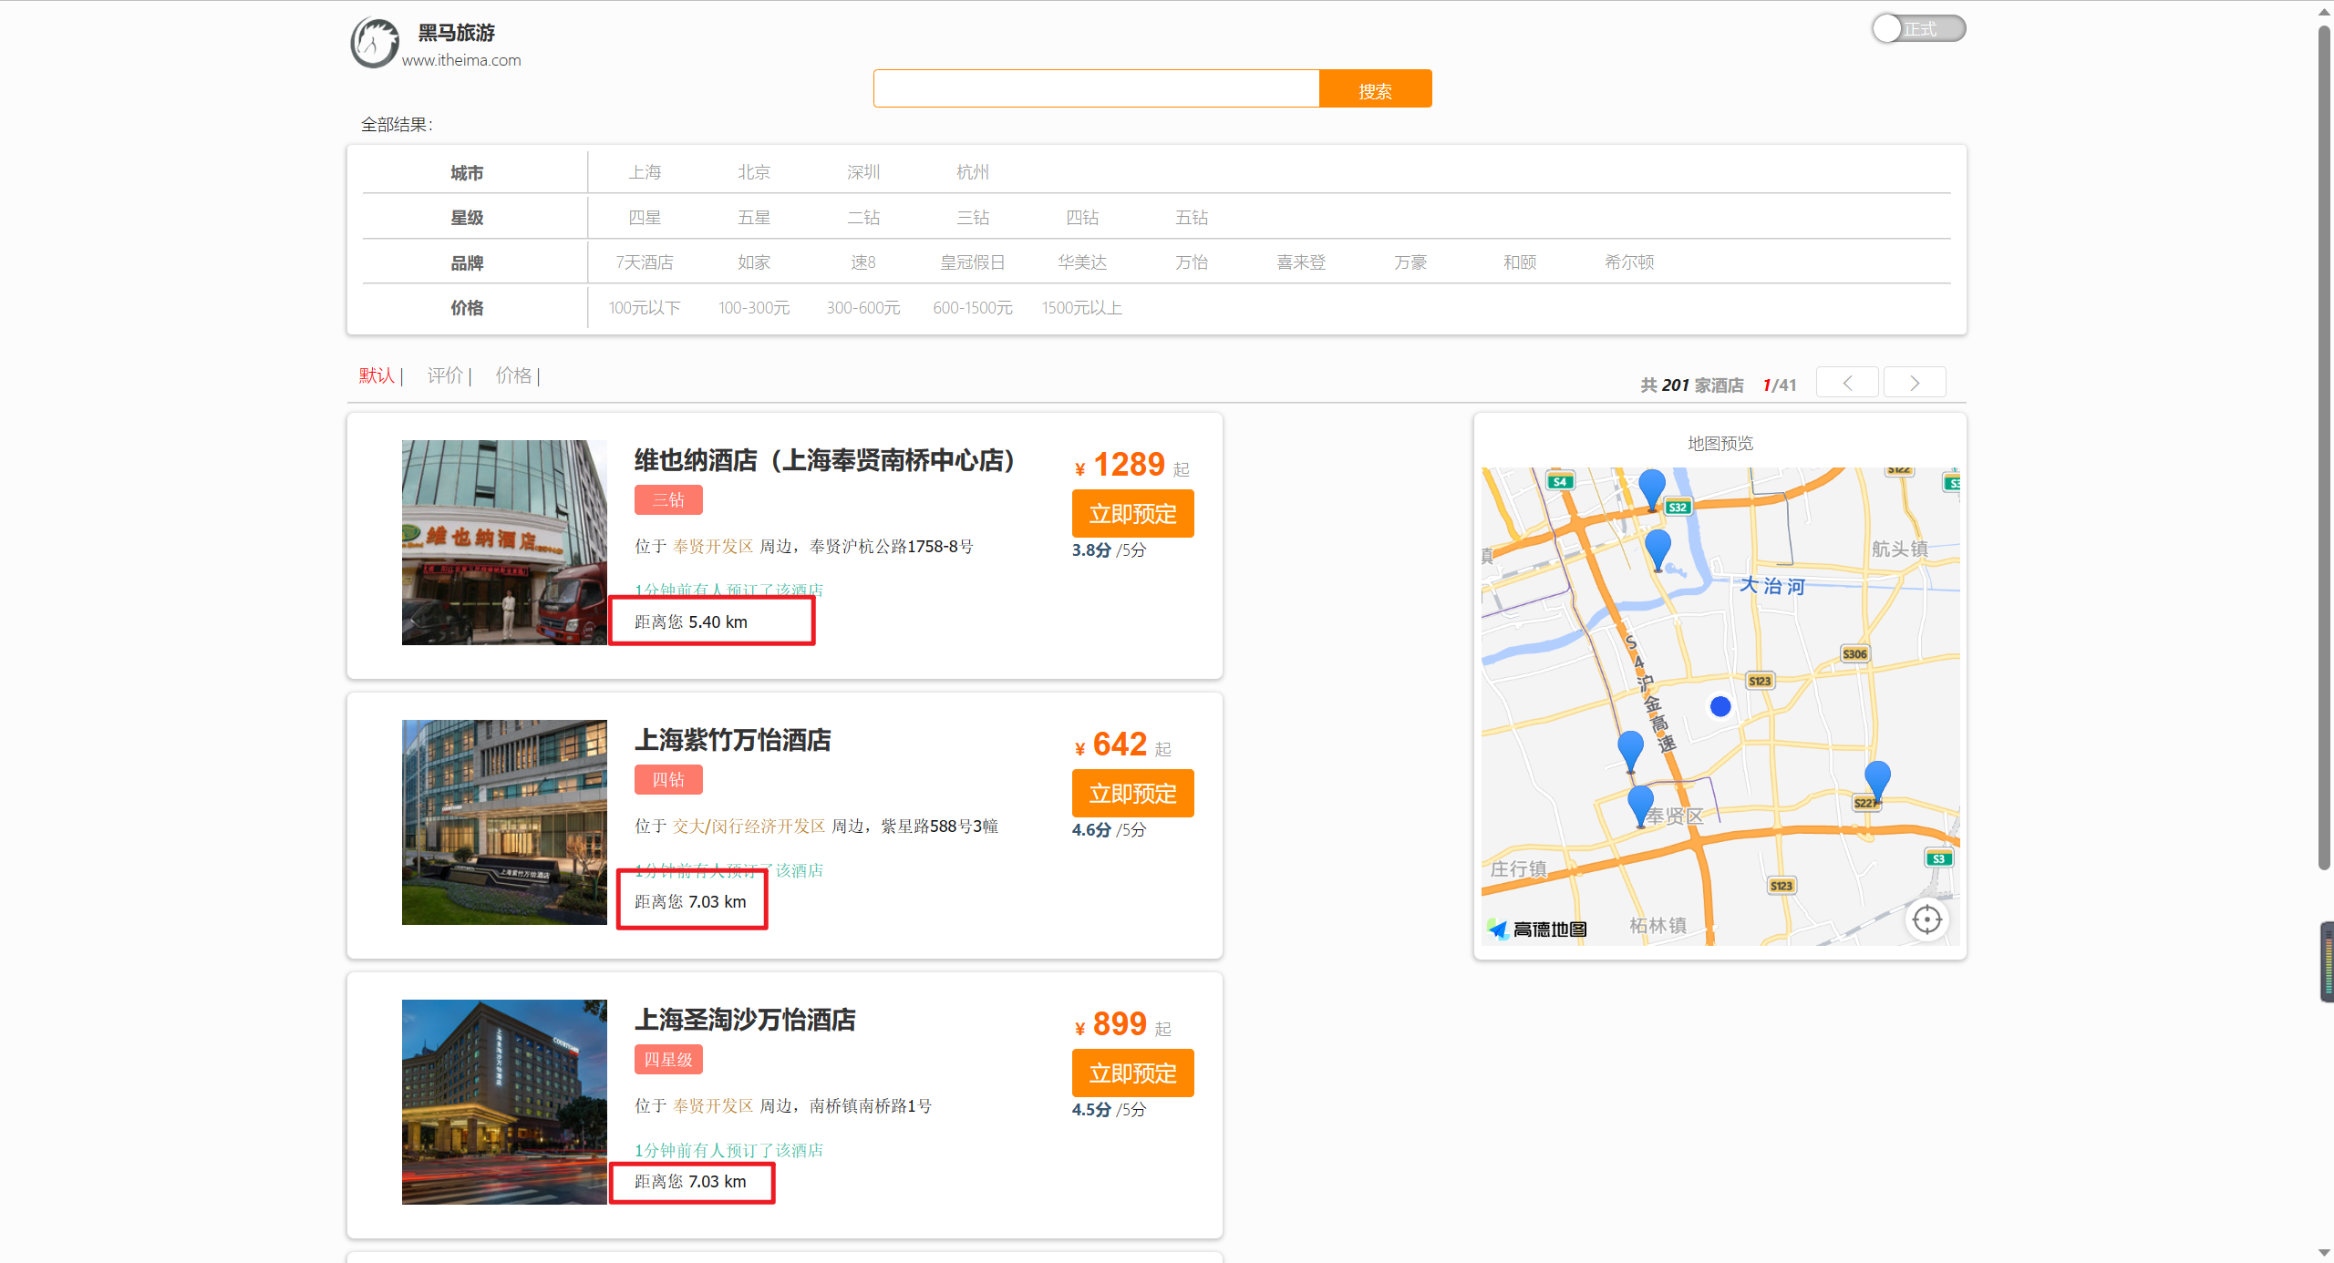2334x1263 pixels.
Task: Click 立即预定 for 上海圣淘沙万怡酒店
Action: (1133, 1073)
